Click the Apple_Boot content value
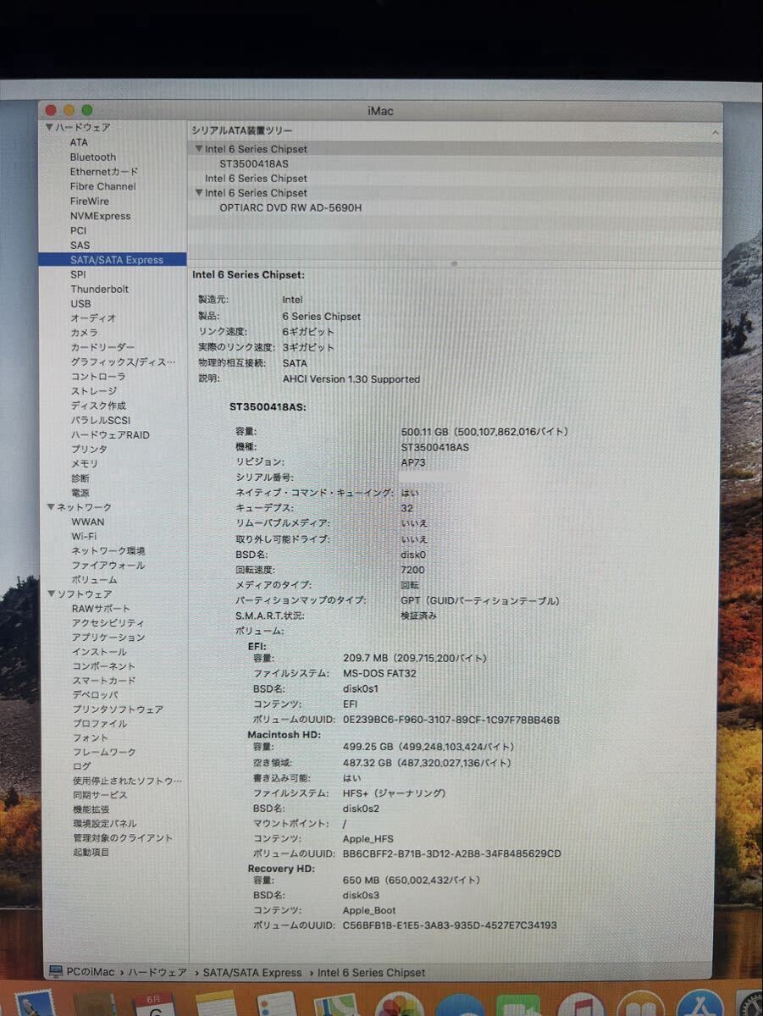 tap(369, 910)
